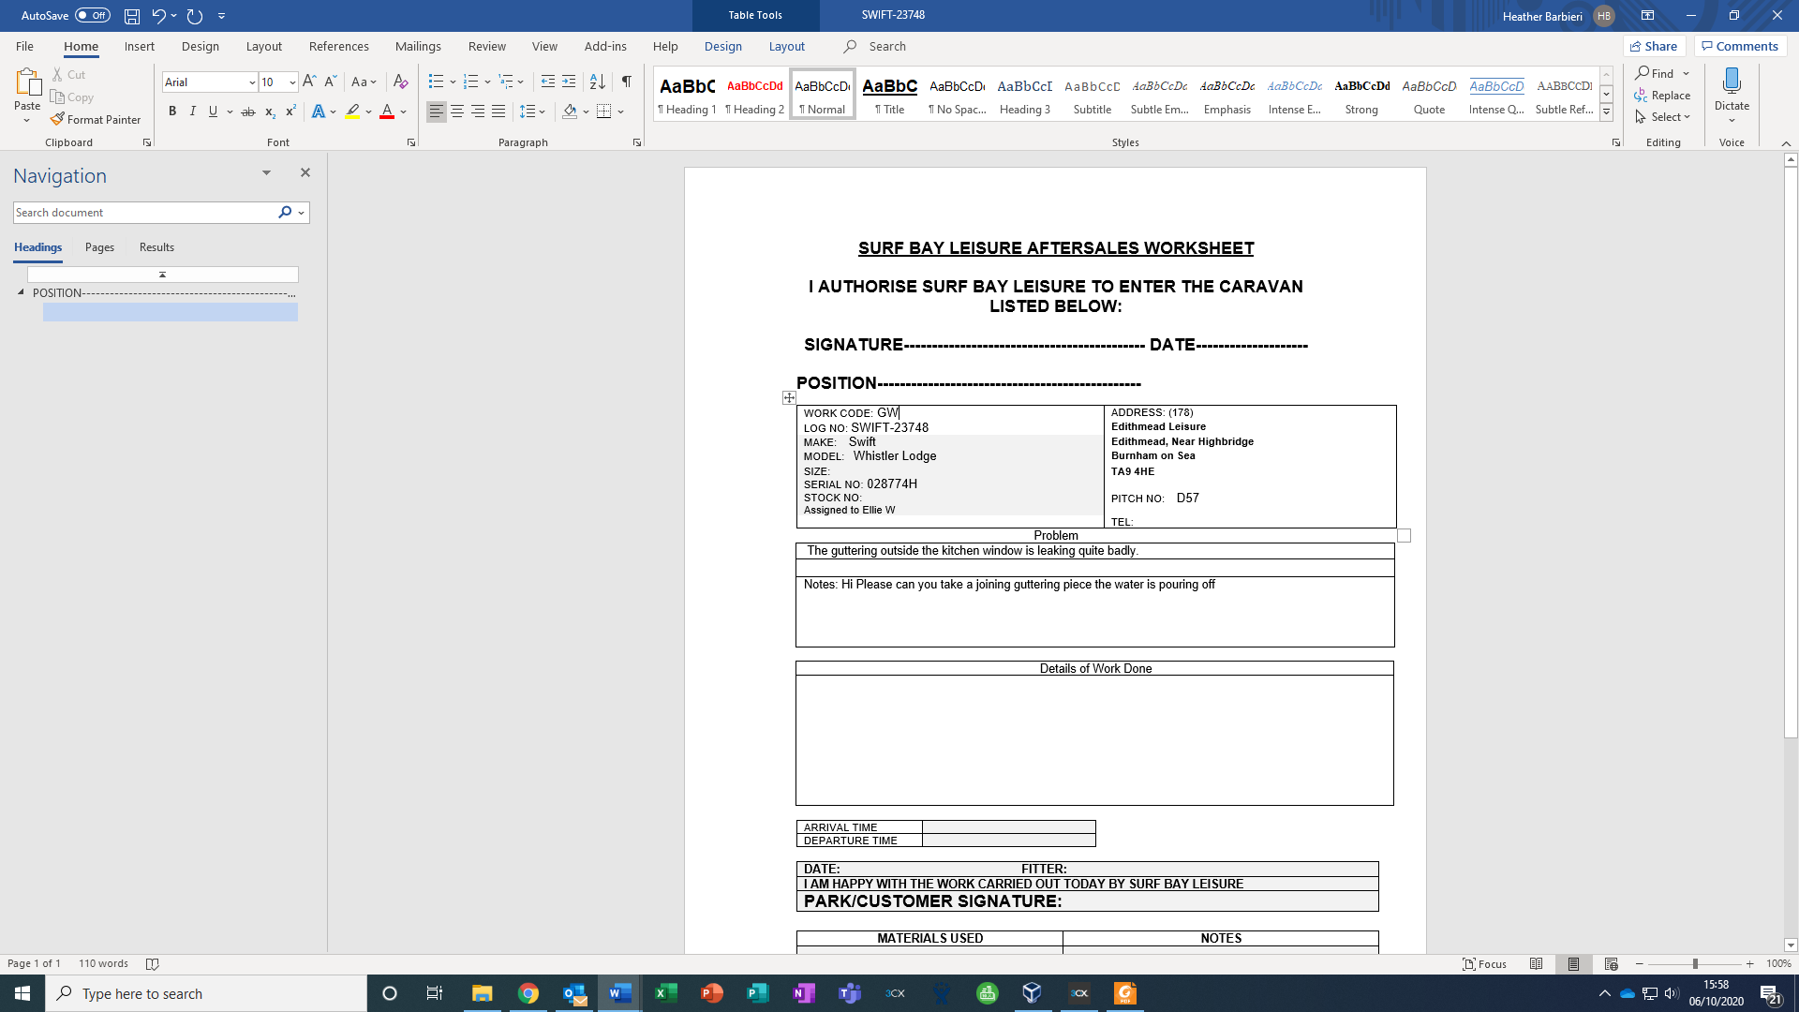
Task: Open the font size dropdown
Action: (x=292, y=82)
